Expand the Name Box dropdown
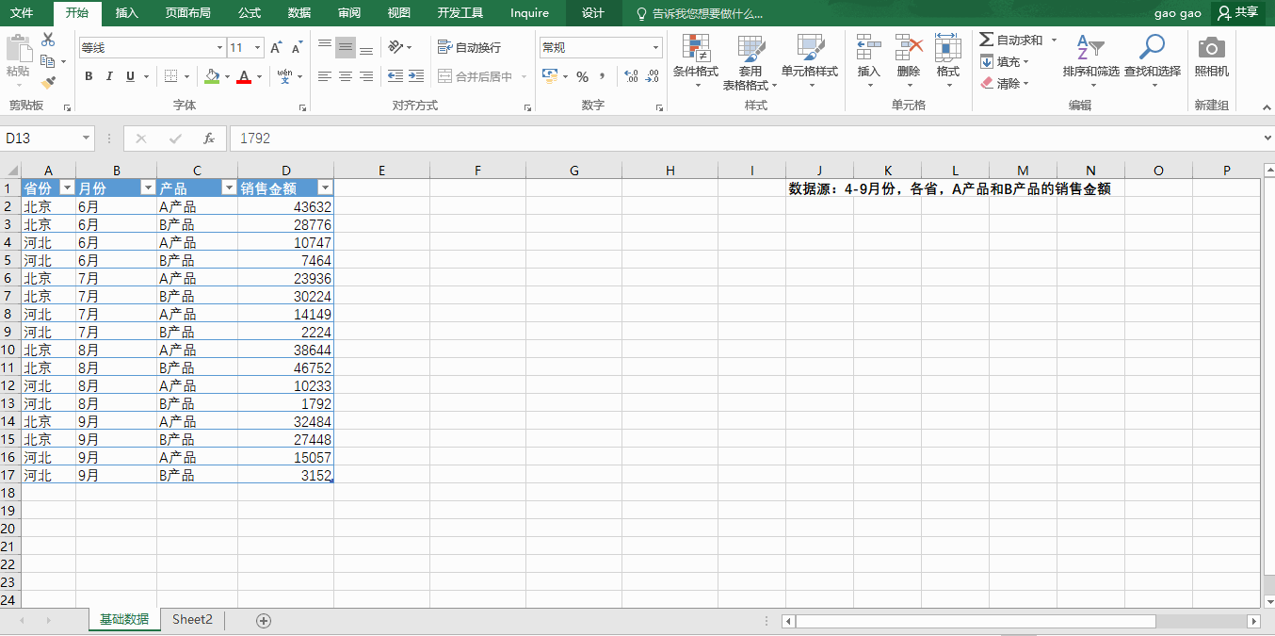 tap(86, 139)
